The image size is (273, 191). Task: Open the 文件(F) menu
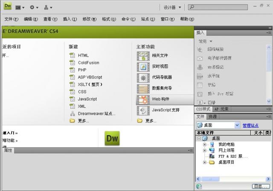12,19
